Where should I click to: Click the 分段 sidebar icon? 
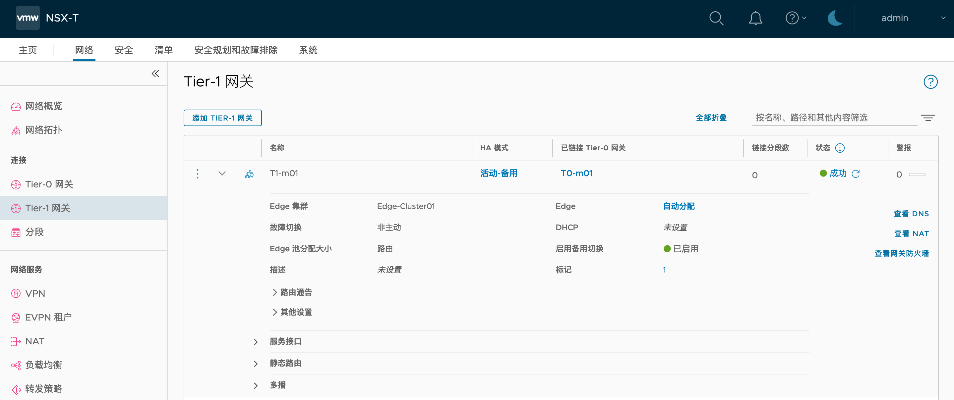[16, 232]
